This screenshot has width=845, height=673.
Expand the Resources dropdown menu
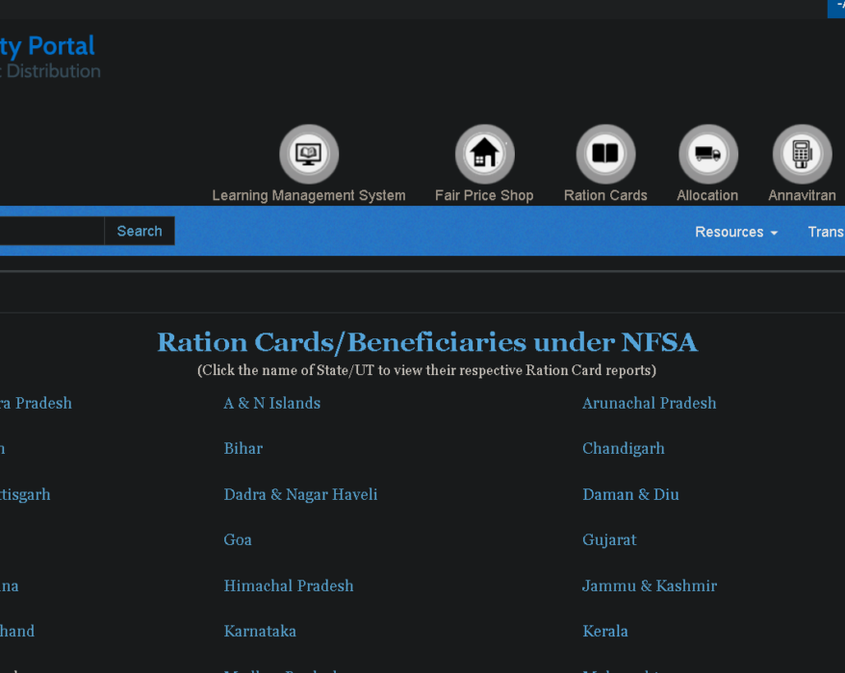point(736,232)
